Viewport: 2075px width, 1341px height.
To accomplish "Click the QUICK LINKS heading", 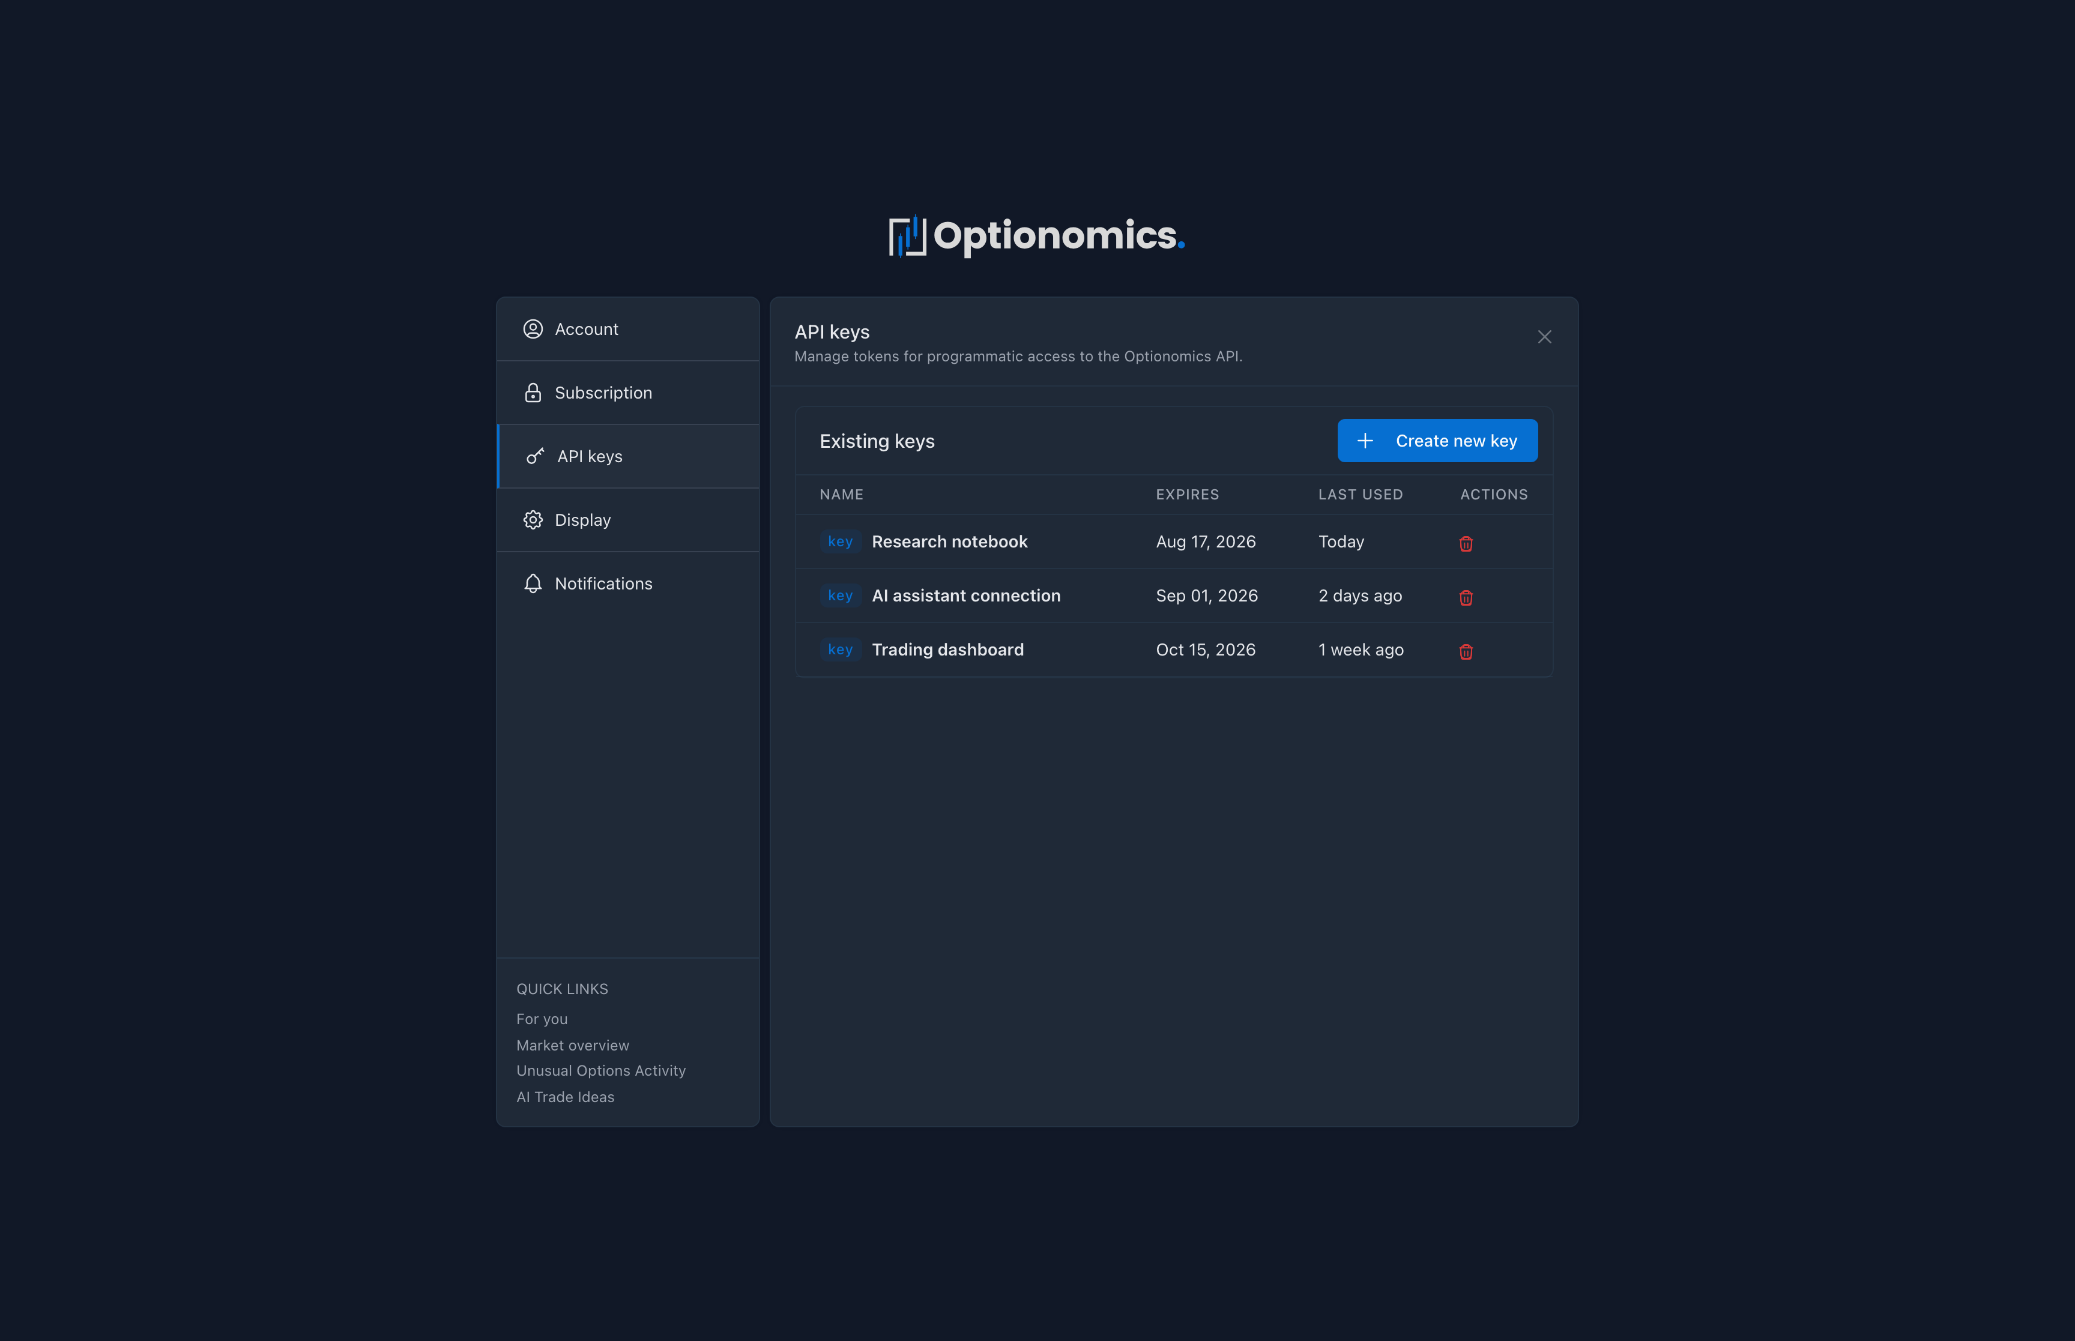I will [x=561, y=989].
